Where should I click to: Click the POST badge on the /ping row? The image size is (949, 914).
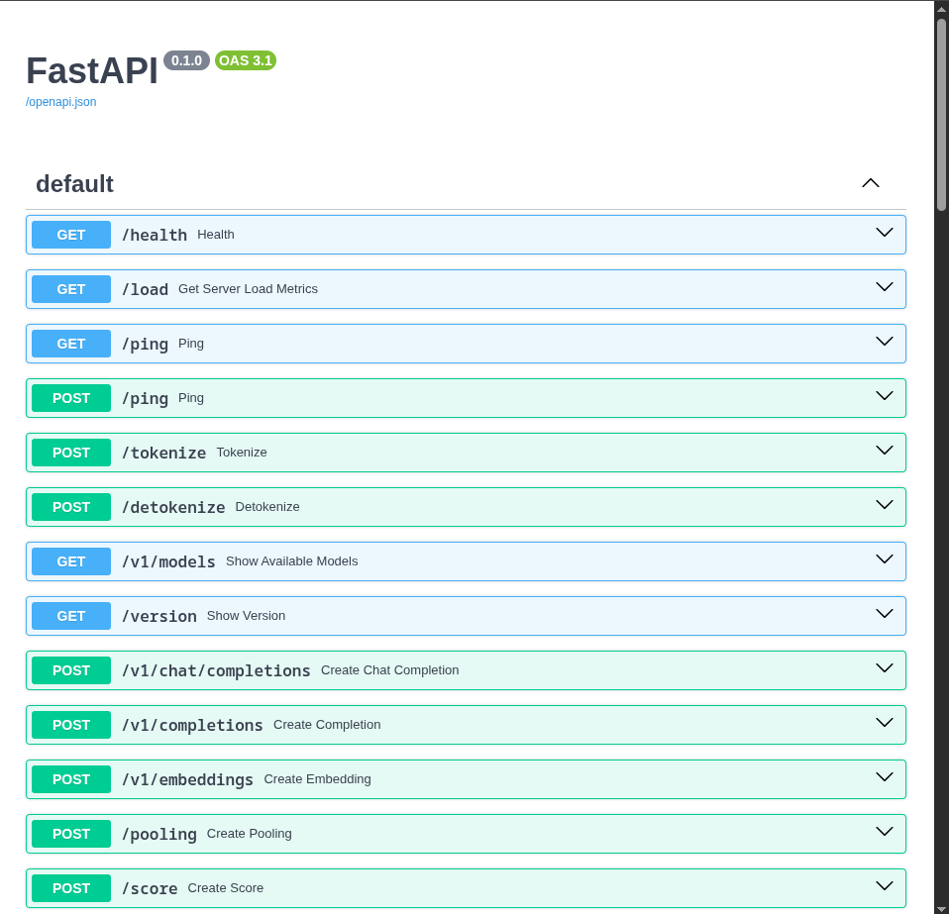click(x=70, y=398)
